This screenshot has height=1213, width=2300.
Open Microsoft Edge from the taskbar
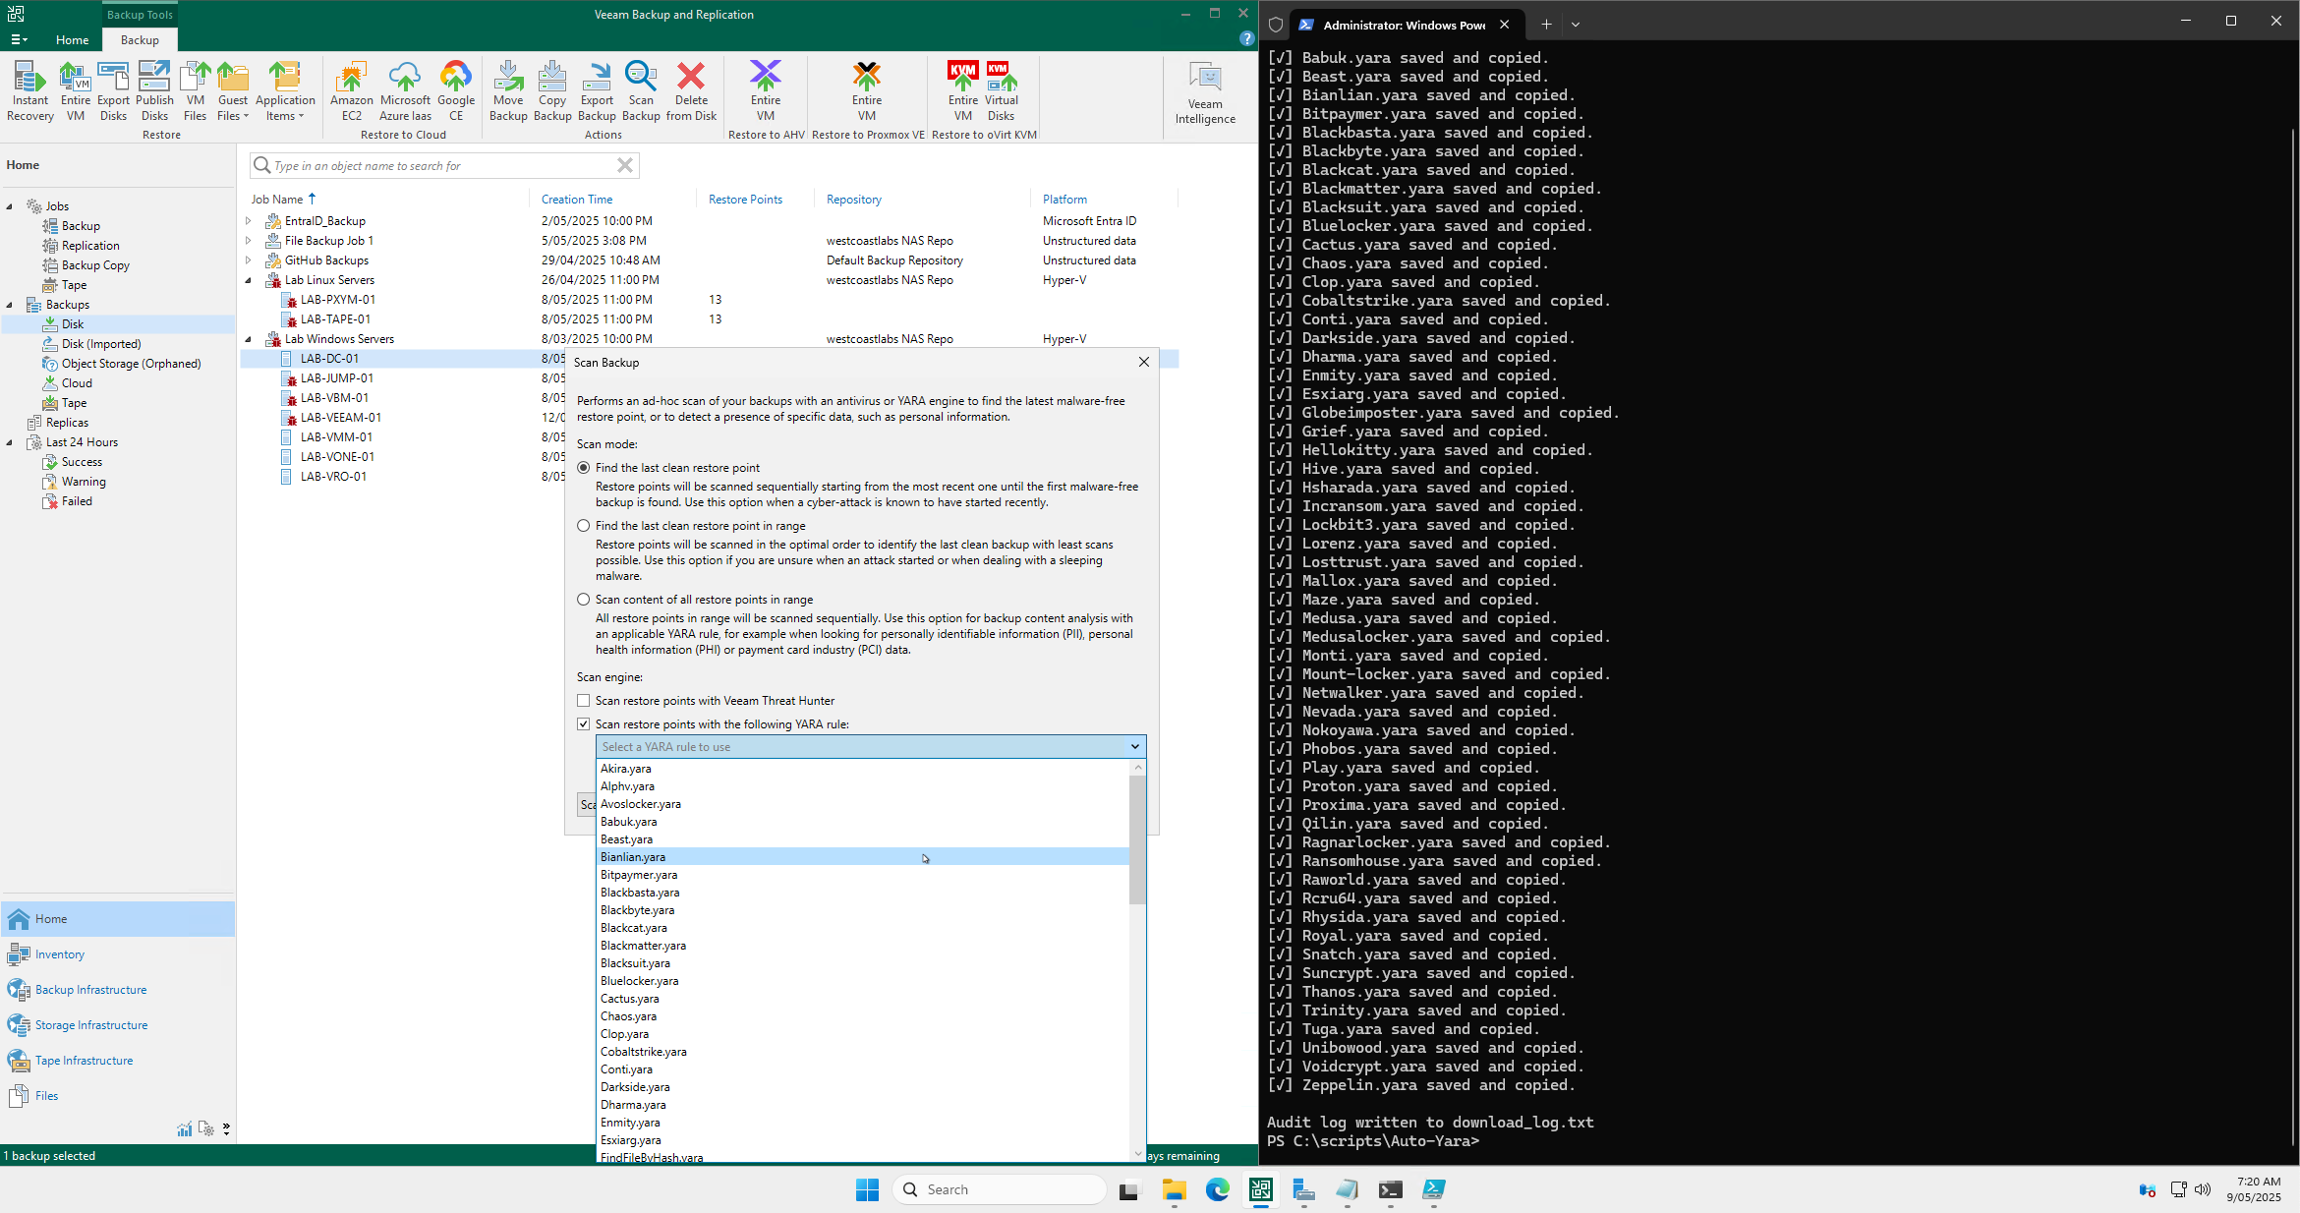click(x=1218, y=1190)
